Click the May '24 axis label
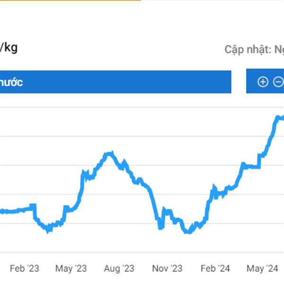 point(262,268)
